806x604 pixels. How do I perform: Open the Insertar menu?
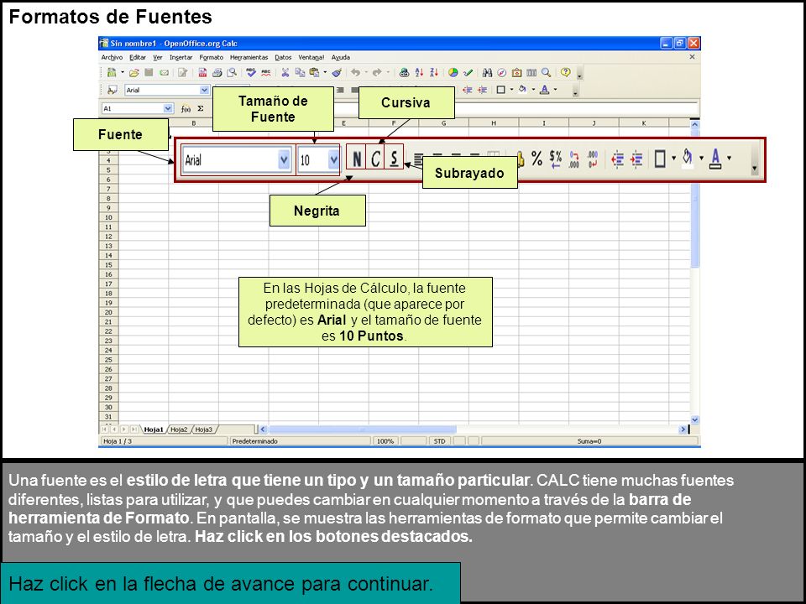(x=181, y=58)
